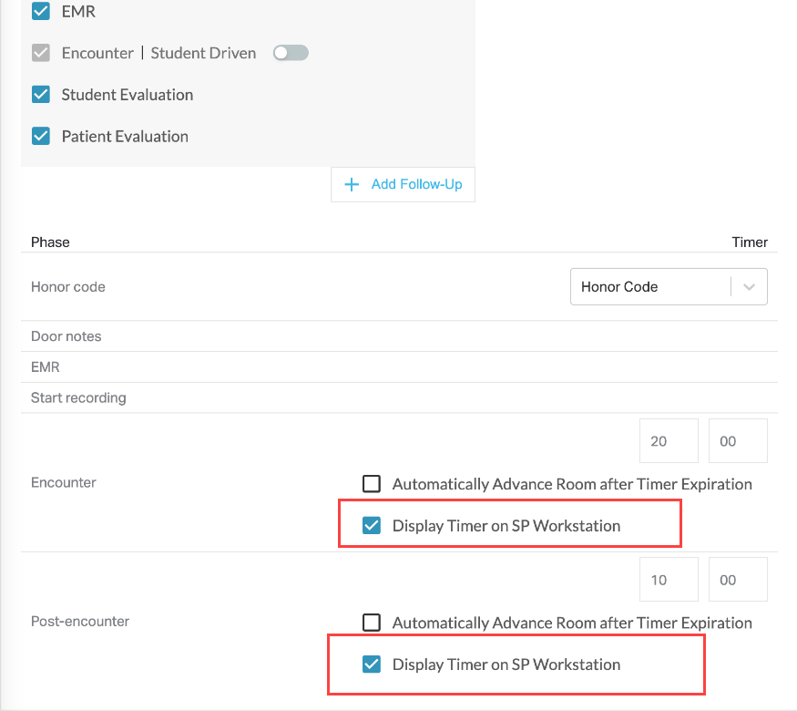Enable Automatically Advance Room for Encounter phase
This screenshot has height=711, width=797.
(x=371, y=484)
